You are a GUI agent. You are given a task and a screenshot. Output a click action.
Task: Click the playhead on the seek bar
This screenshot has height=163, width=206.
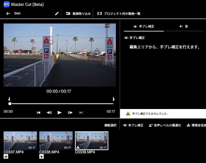coord(10,104)
